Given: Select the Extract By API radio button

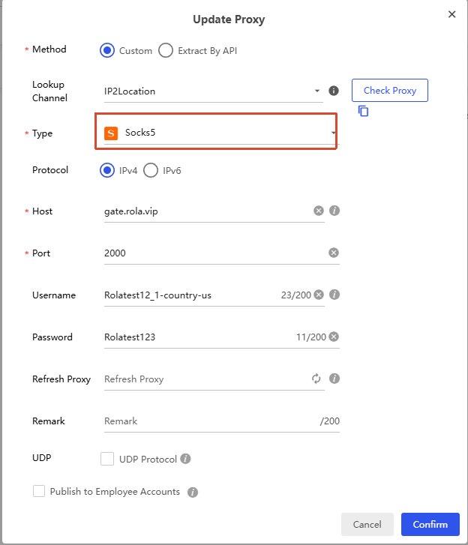Looking at the screenshot, I should pyautogui.click(x=166, y=50).
